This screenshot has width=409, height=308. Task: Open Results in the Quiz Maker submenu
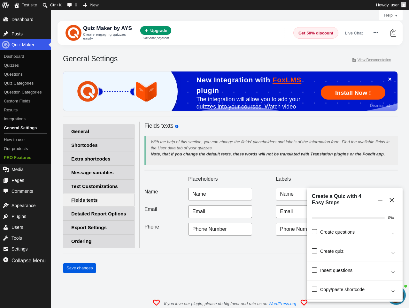click(11, 110)
